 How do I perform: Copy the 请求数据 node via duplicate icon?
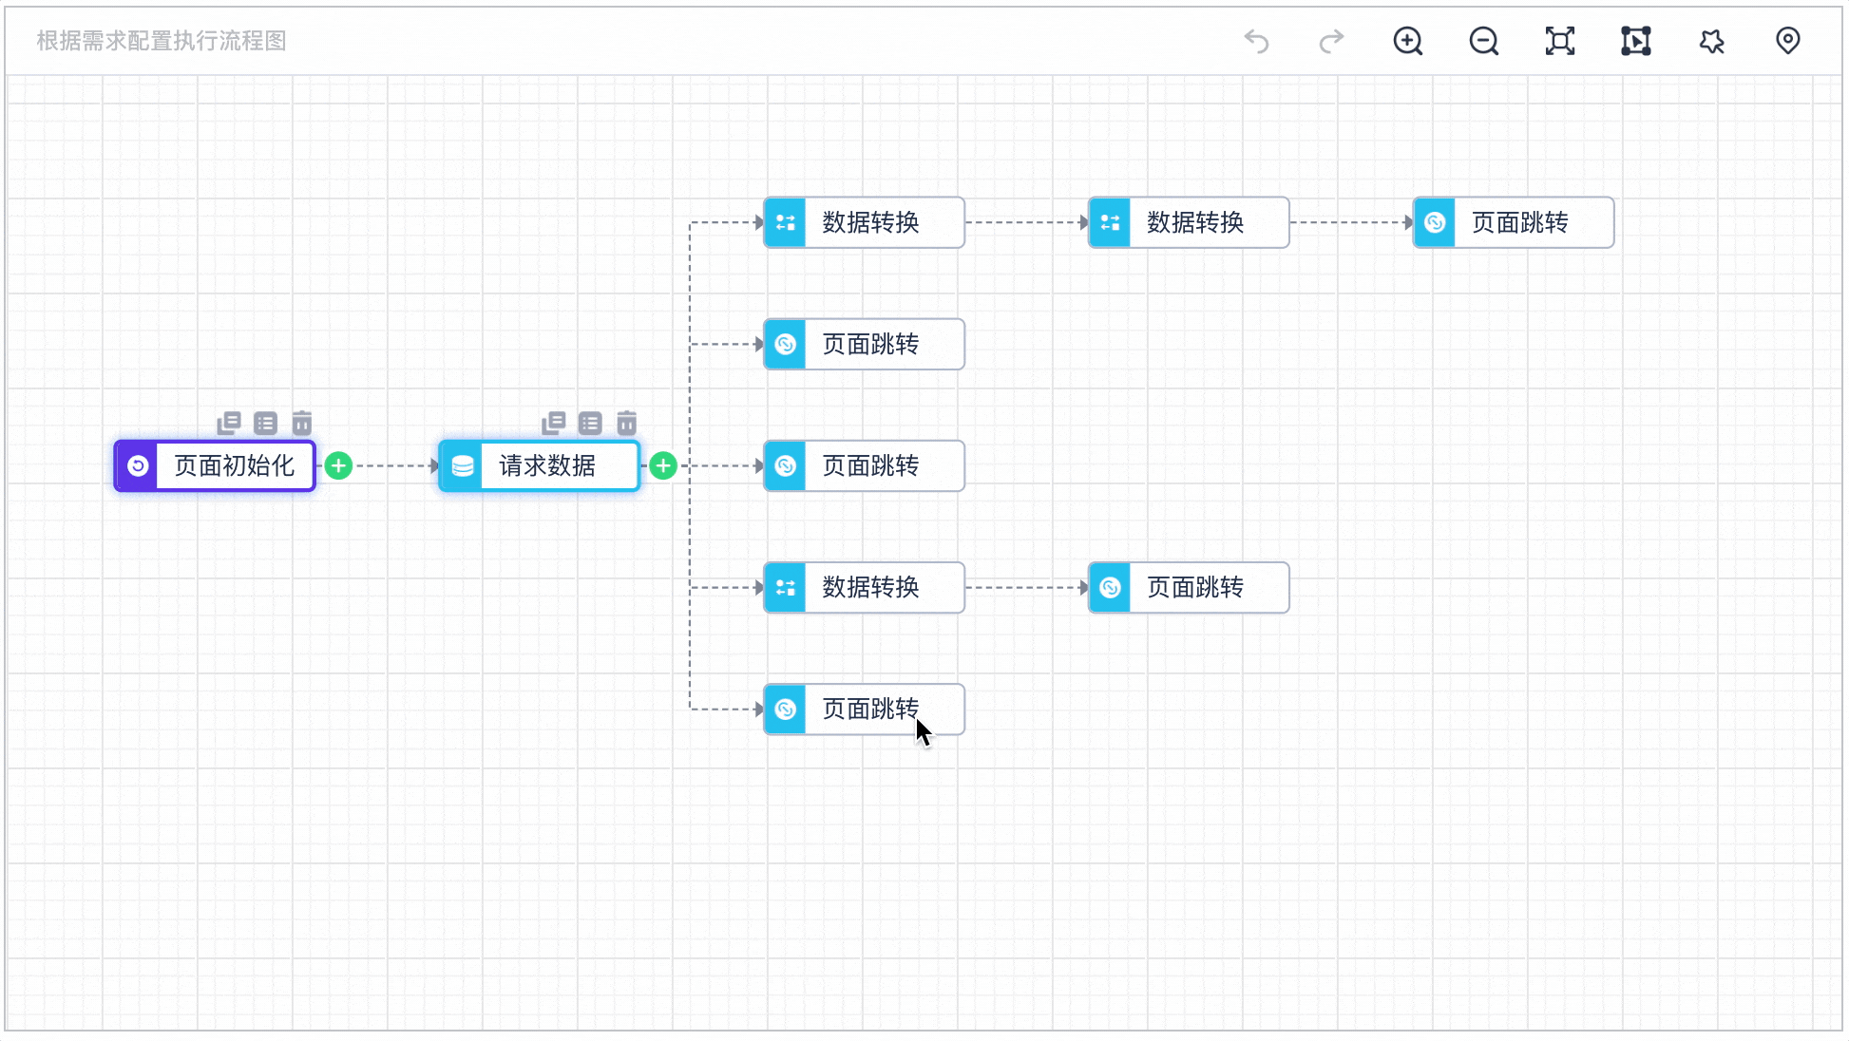point(553,423)
